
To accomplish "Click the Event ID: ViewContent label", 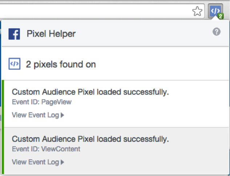I will pyautogui.click(x=46, y=149).
